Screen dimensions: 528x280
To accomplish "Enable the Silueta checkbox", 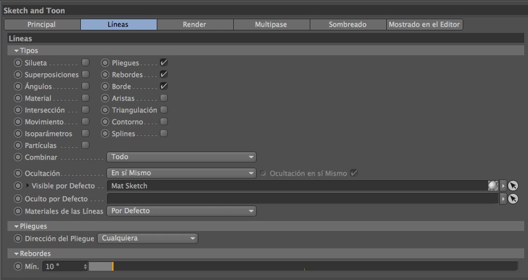I will (x=86, y=63).
